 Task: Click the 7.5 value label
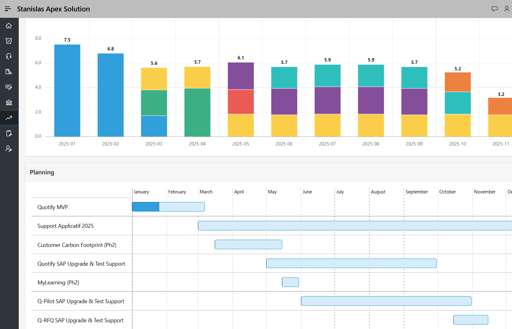[67, 40]
